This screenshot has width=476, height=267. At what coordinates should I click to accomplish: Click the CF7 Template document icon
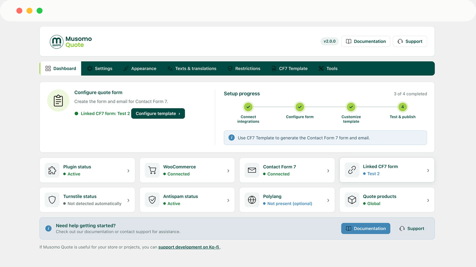(x=274, y=69)
